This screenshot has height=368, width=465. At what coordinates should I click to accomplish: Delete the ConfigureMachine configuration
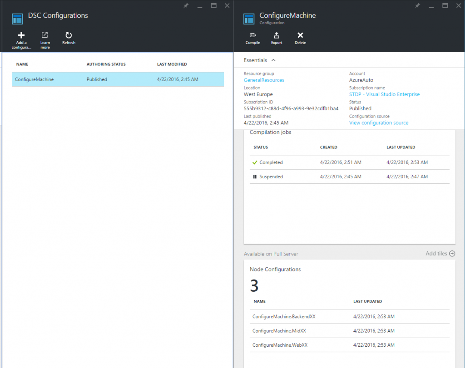(300, 39)
